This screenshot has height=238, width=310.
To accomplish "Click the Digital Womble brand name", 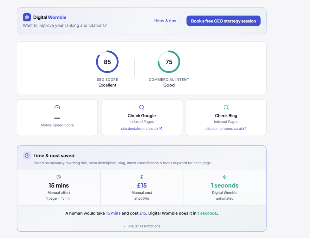I will point(50,17).
